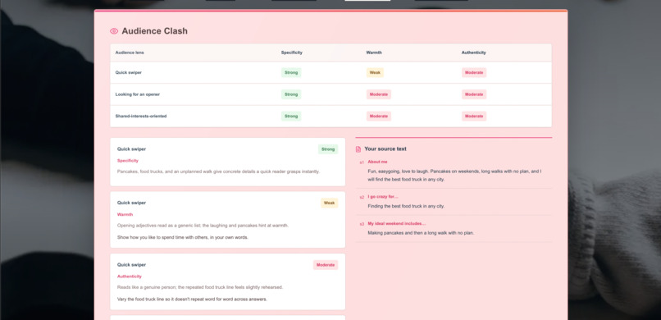The image size is (661, 320).
Task: Click the Quick swiper title in the Specificity card
Action: [x=131, y=149]
